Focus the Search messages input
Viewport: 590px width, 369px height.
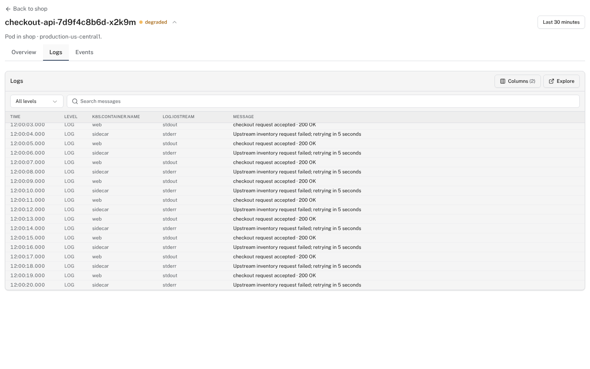click(323, 101)
